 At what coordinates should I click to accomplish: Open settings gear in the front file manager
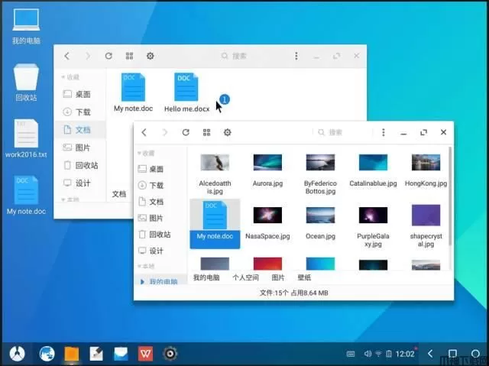click(227, 132)
